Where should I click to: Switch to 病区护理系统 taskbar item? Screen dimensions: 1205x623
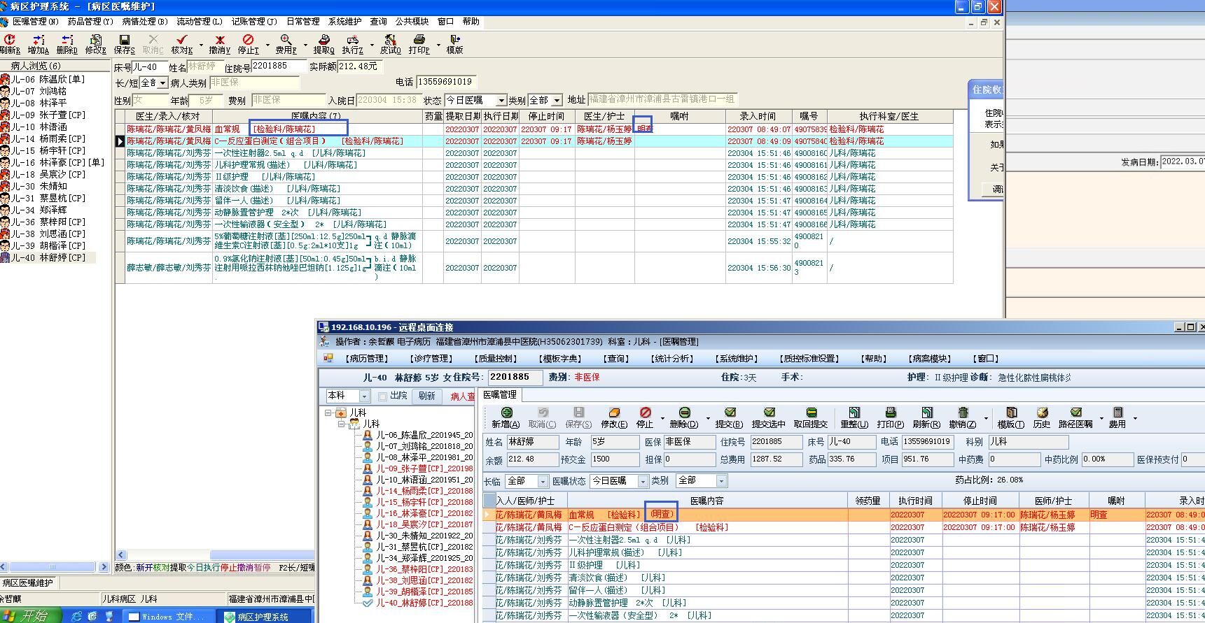pyautogui.click(x=265, y=617)
